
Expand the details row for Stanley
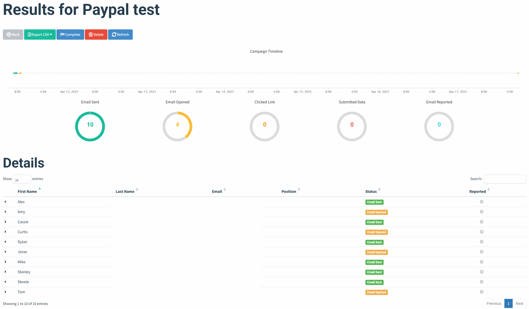(x=6, y=272)
